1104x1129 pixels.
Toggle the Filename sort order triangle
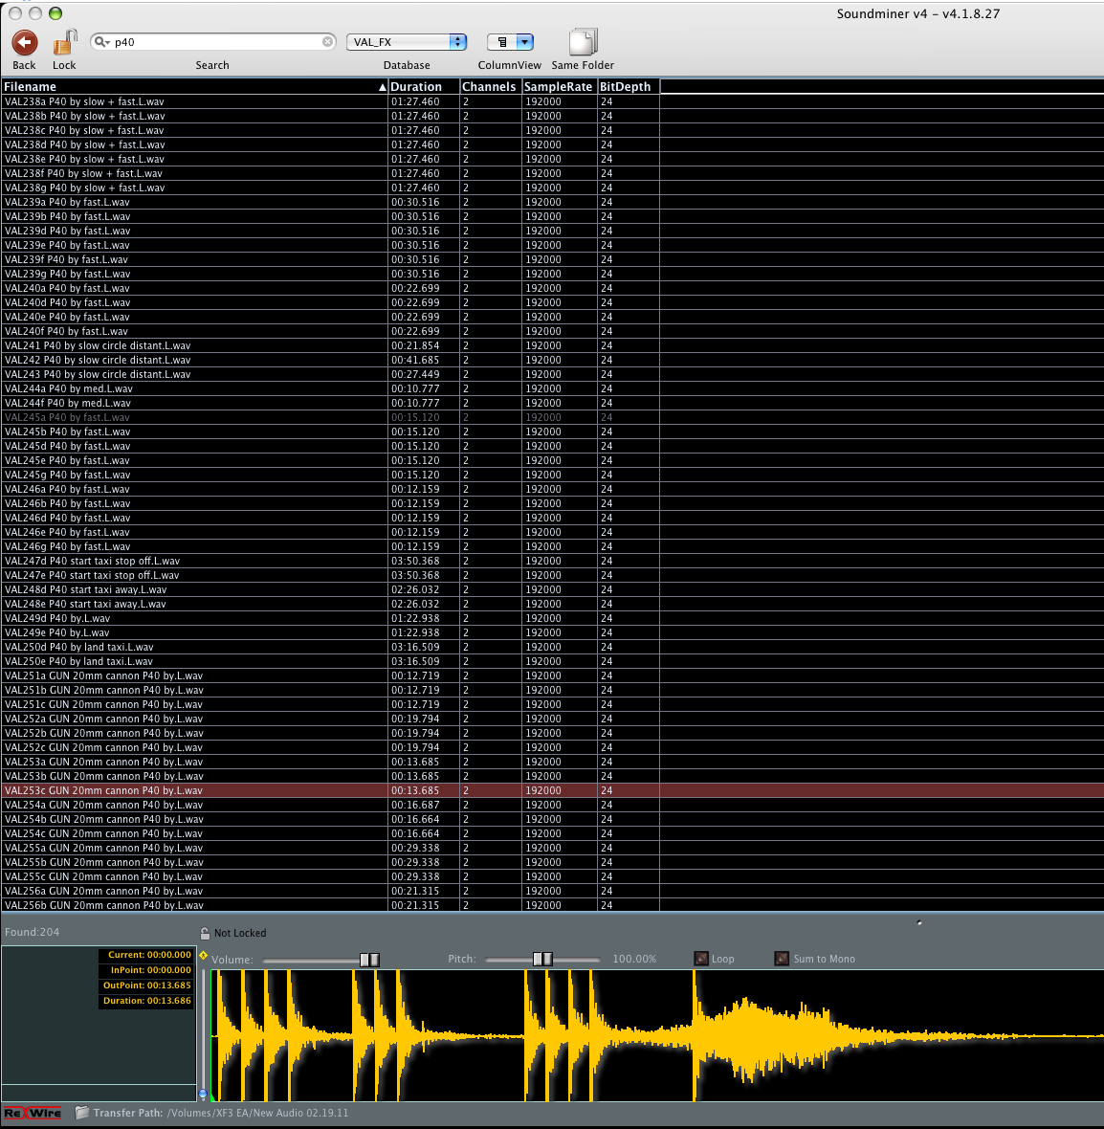tap(383, 87)
